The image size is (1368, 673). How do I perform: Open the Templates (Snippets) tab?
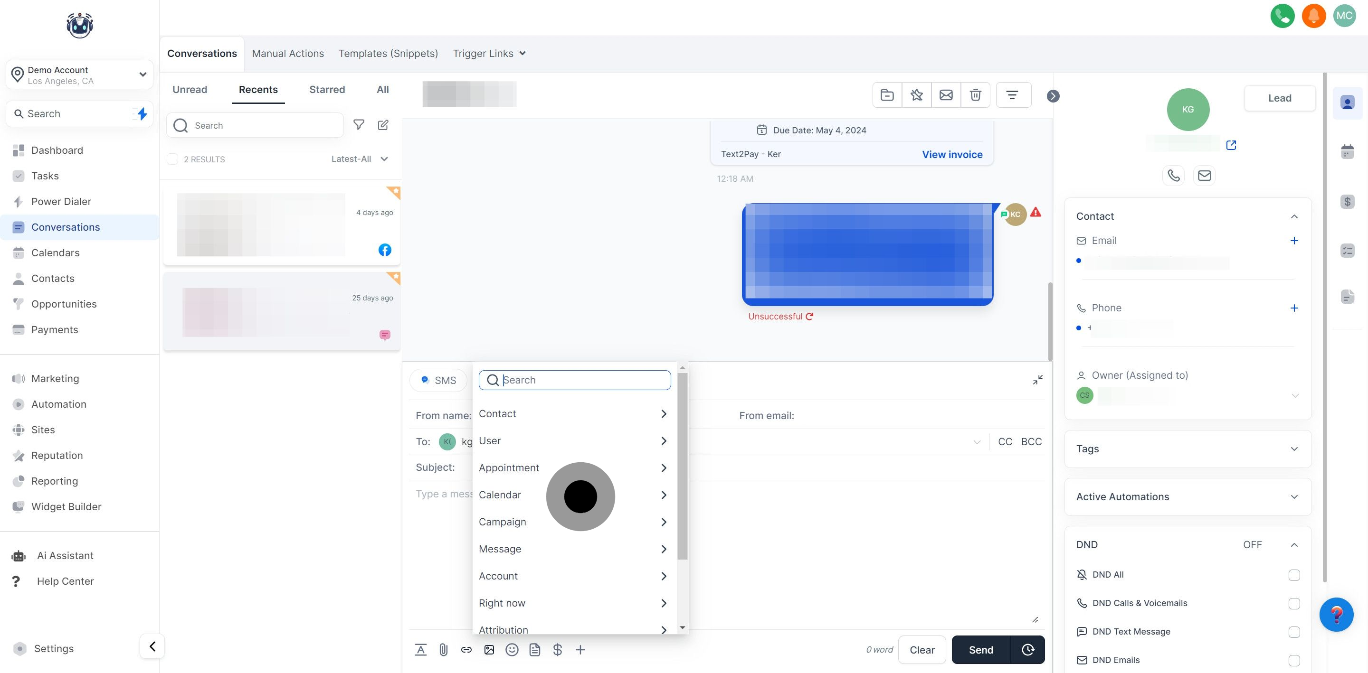coord(388,54)
